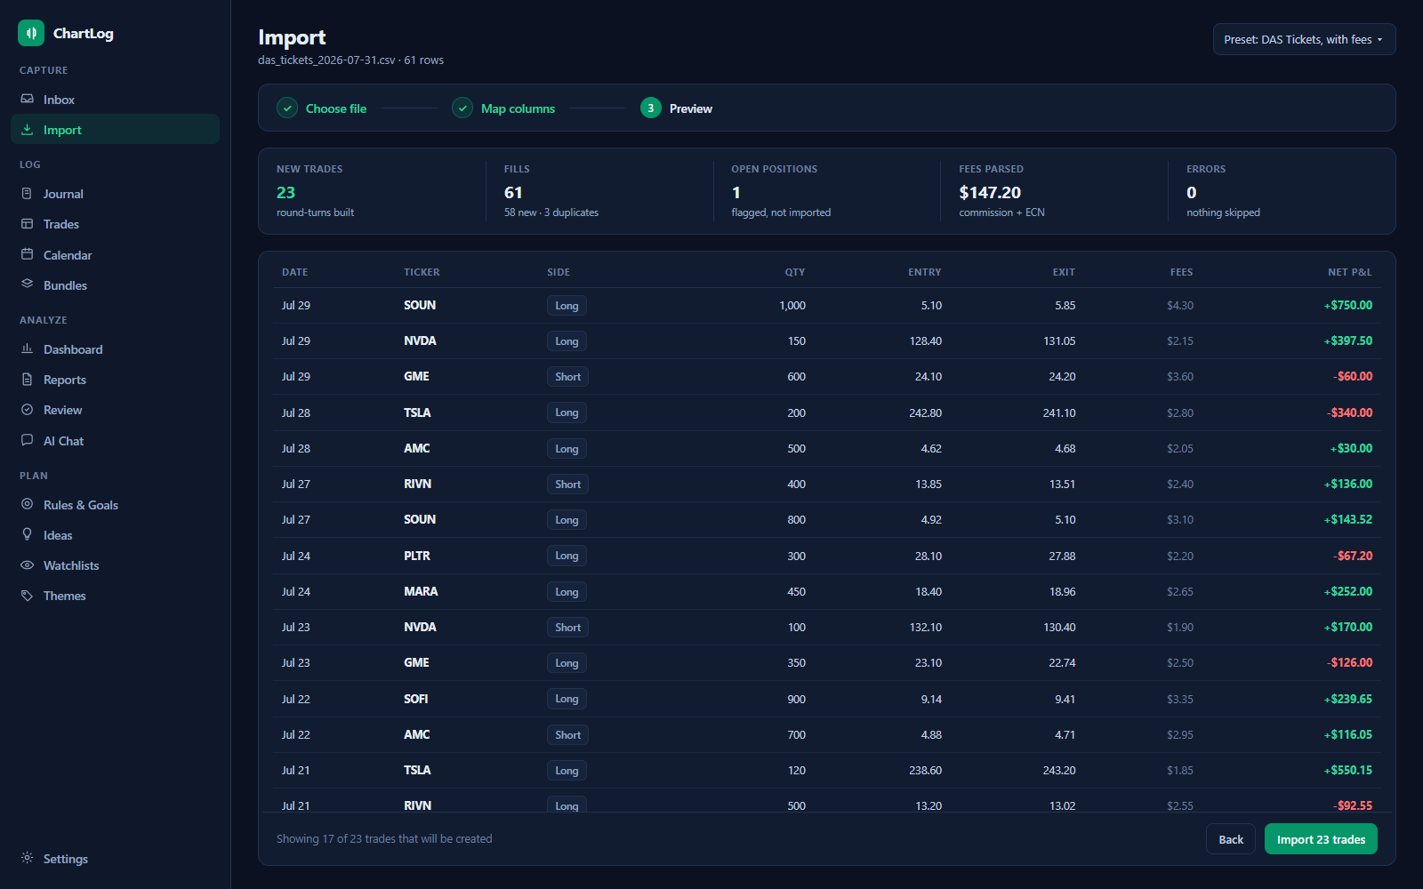Click the Long tag in MARA row
The height and width of the screenshot is (889, 1423).
567,592
